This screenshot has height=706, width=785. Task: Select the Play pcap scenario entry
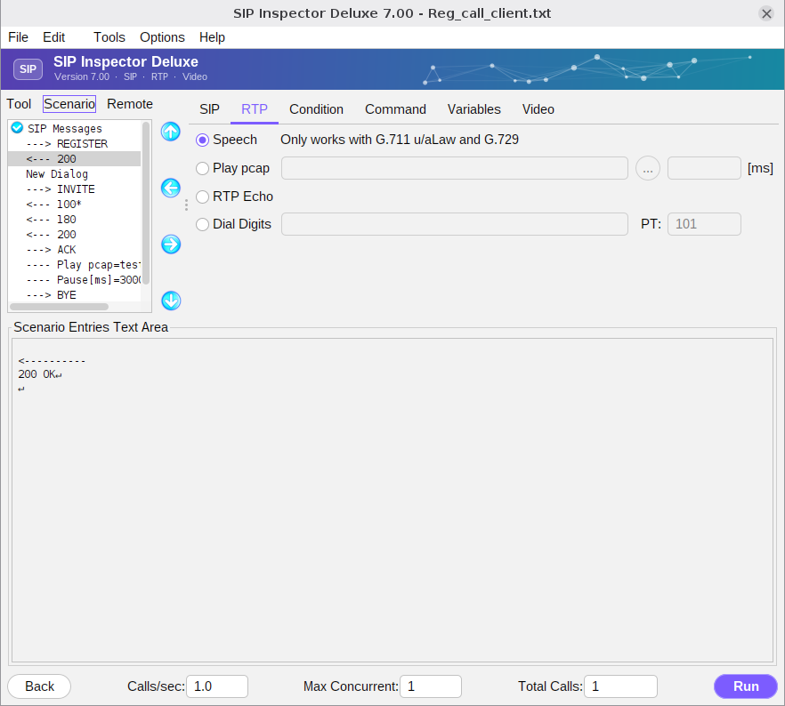(x=74, y=265)
